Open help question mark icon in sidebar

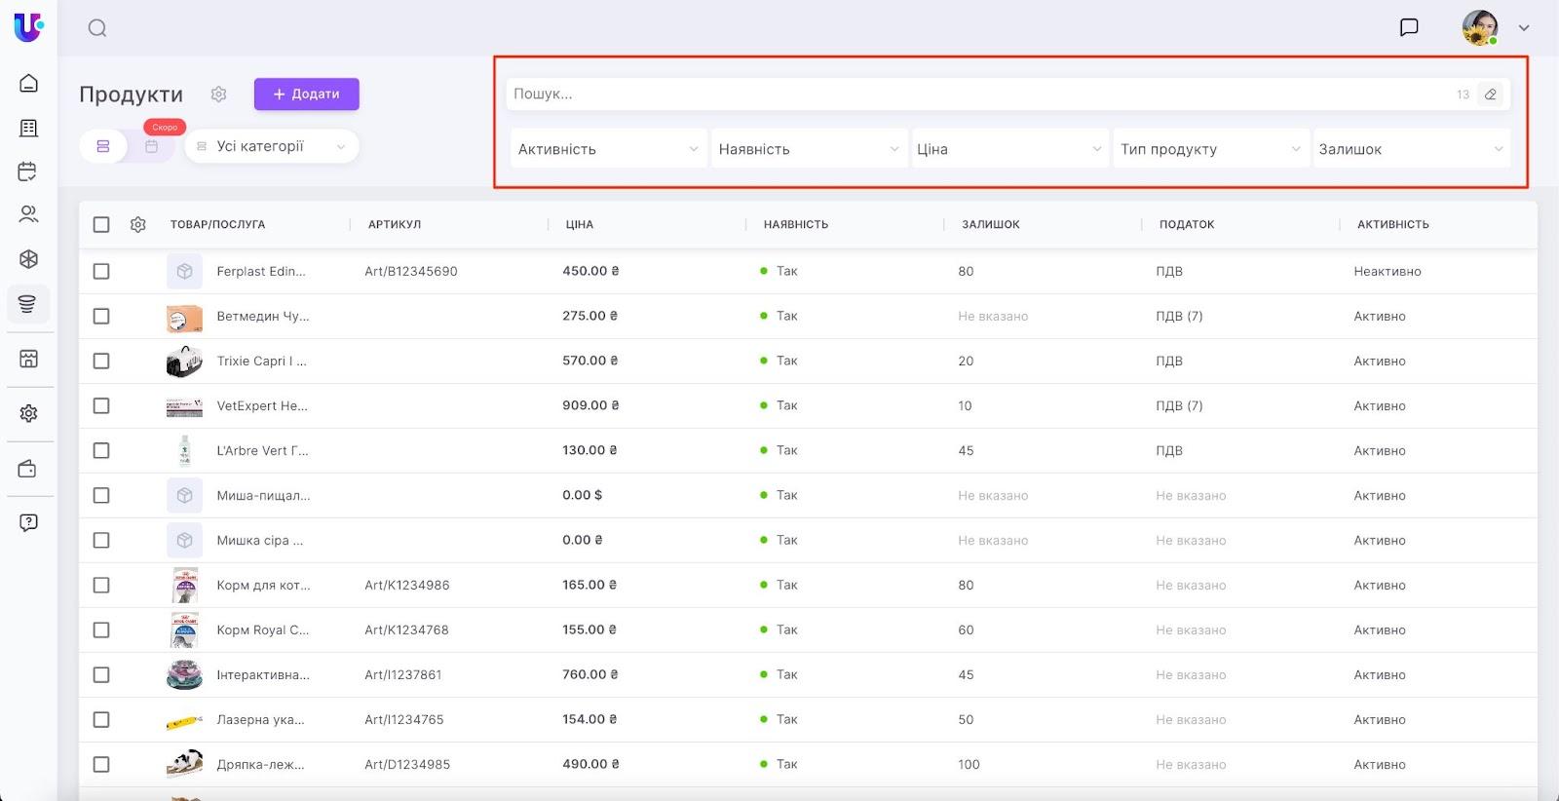click(x=28, y=522)
